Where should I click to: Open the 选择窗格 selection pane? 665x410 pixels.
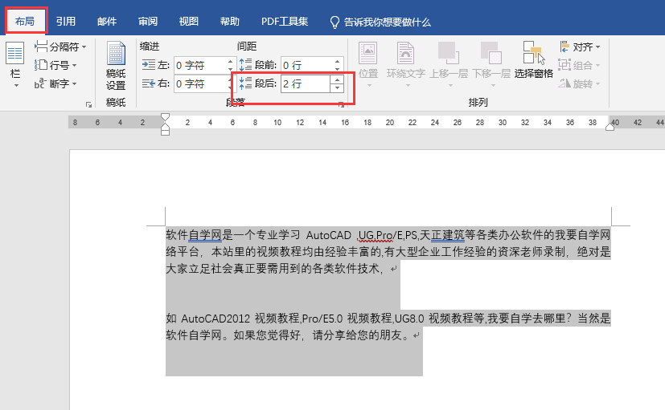tap(534, 60)
